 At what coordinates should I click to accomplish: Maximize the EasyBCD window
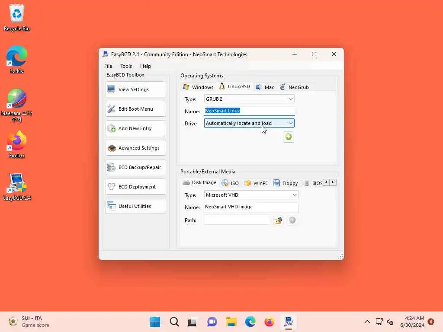coord(314,54)
